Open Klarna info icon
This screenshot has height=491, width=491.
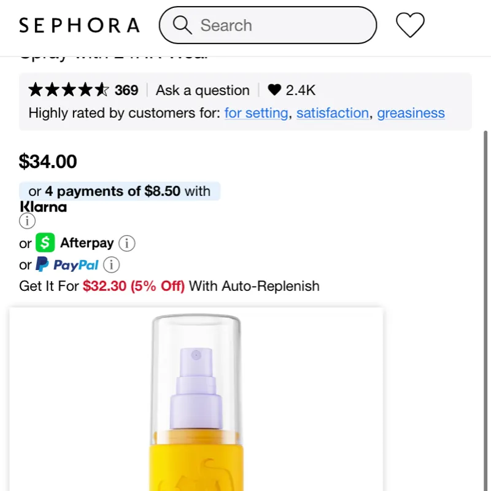click(x=28, y=221)
